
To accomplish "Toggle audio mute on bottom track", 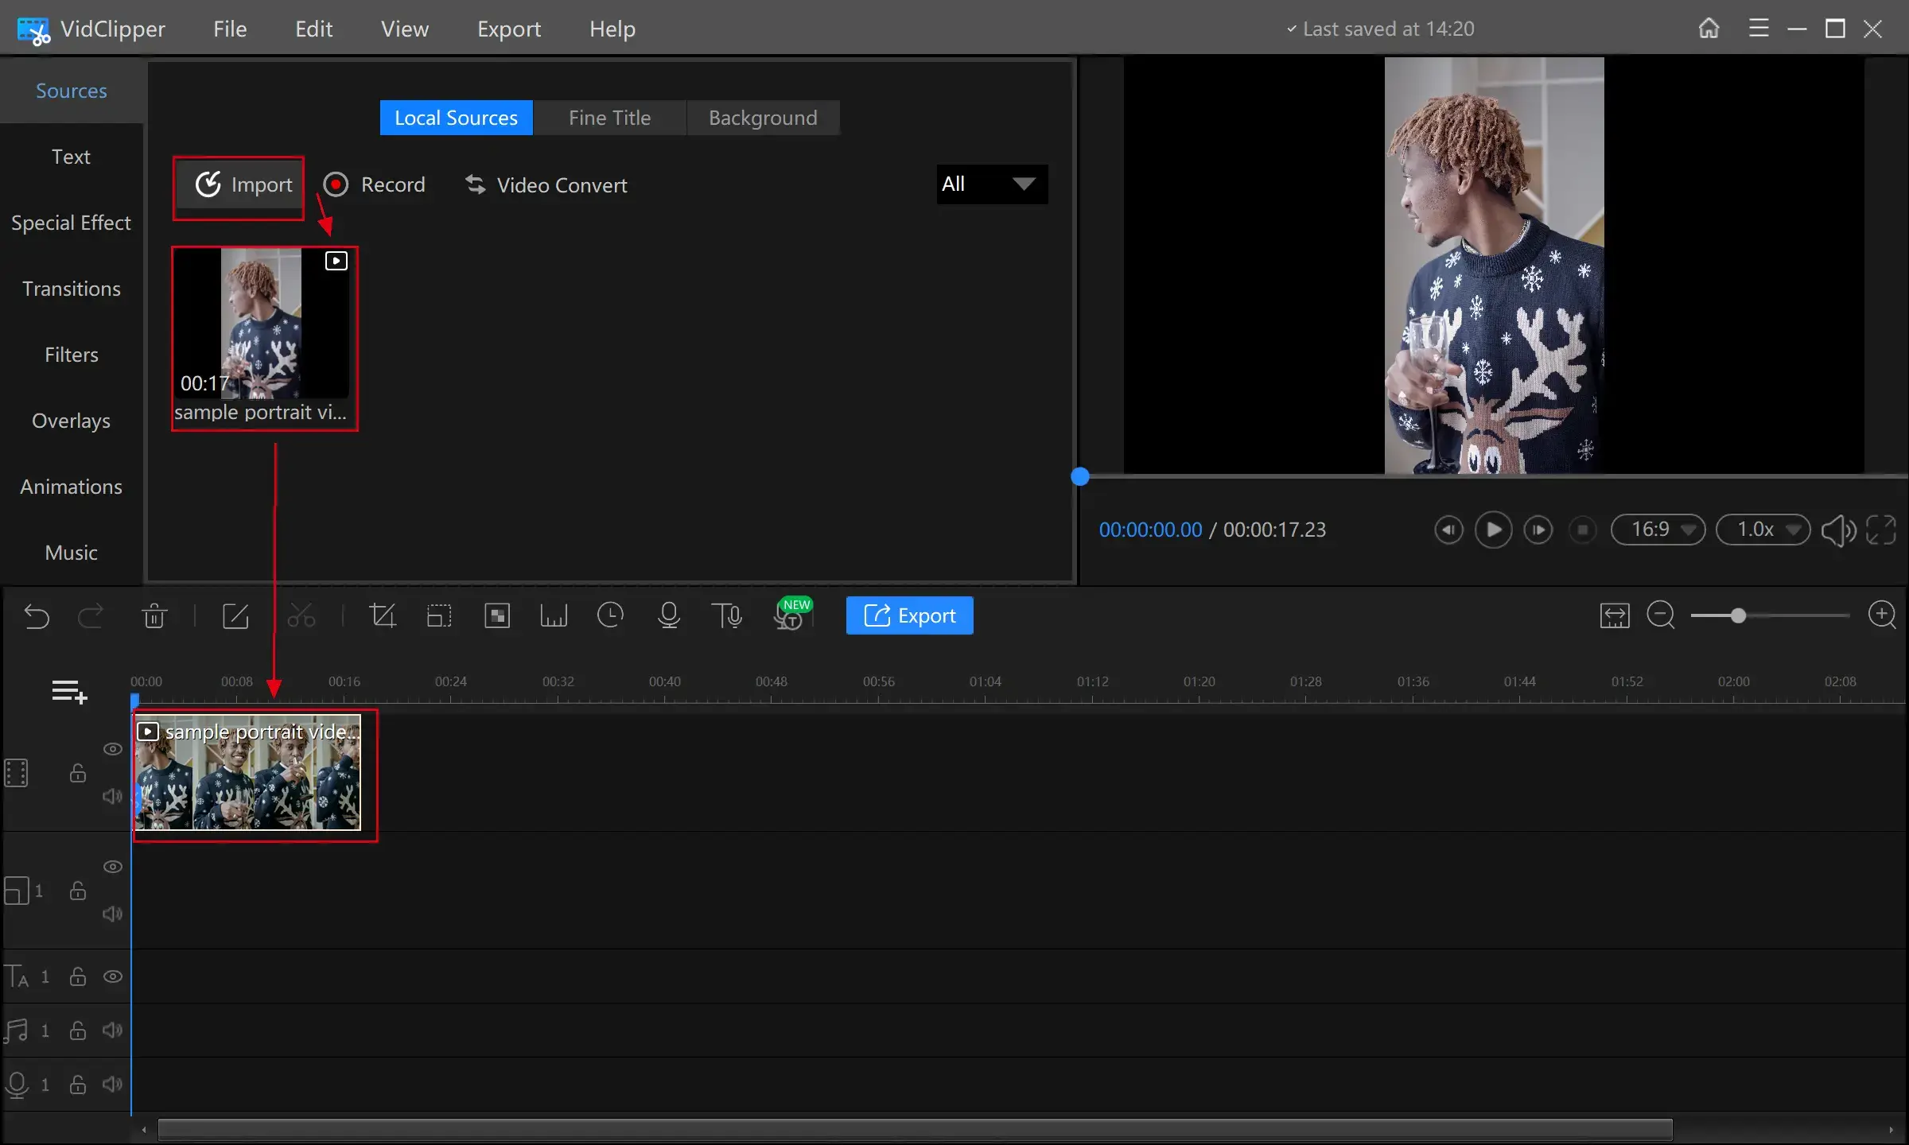I will tap(112, 1084).
